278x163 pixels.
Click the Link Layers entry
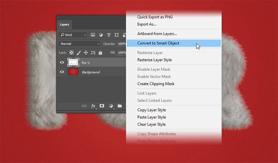[x=147, y=93]
